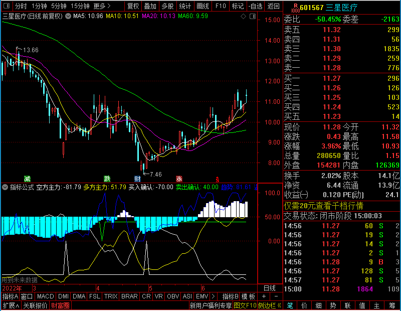Switch indicator to ASI
401x311 pixels.
point(187,296)
